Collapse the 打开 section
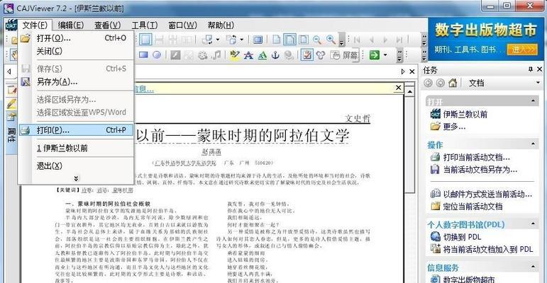The width and height of the screenshot is (547, 283). [533, 101]
